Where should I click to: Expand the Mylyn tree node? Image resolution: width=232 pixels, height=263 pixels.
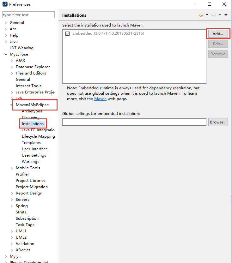click(6, 256)
